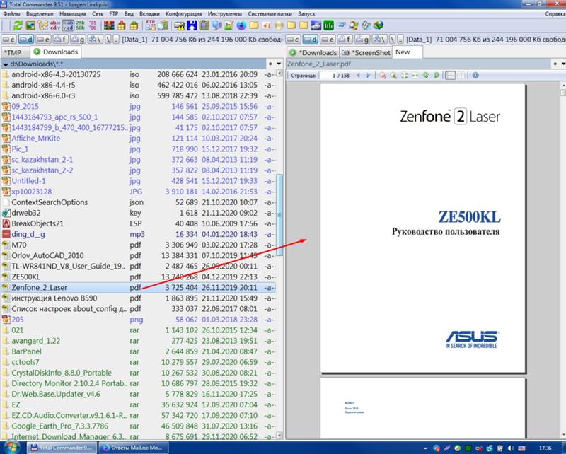Screen dimensions: 566x454
Task: Click the volume speaker tray icon
Action: (x=511, y=448)
